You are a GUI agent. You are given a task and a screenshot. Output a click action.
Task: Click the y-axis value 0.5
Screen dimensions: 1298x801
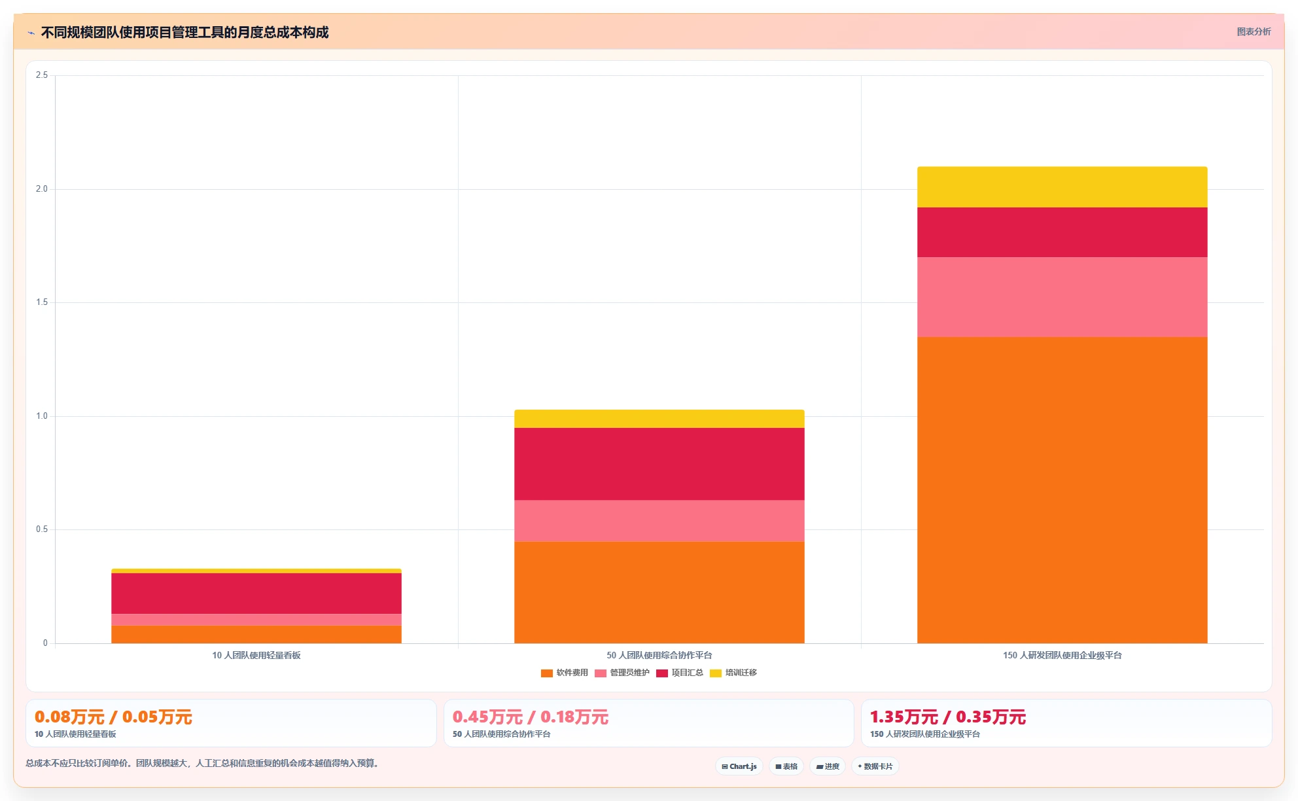[42, 529]
